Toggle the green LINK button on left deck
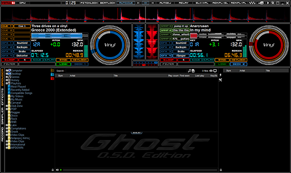The width and height of the screenshot is (291, 173). coord(63,64)
